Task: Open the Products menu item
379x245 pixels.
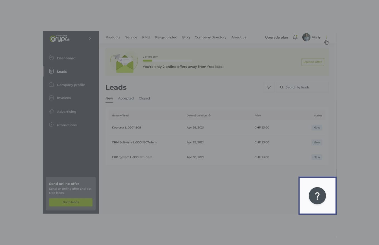Action: (113, 37)
